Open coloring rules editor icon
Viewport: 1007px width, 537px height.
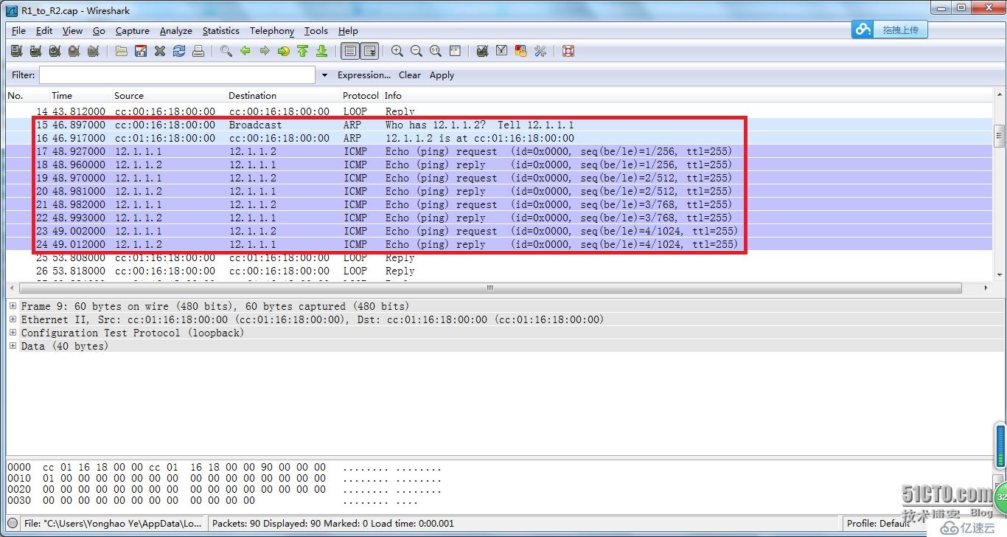[x=521, y=51]
